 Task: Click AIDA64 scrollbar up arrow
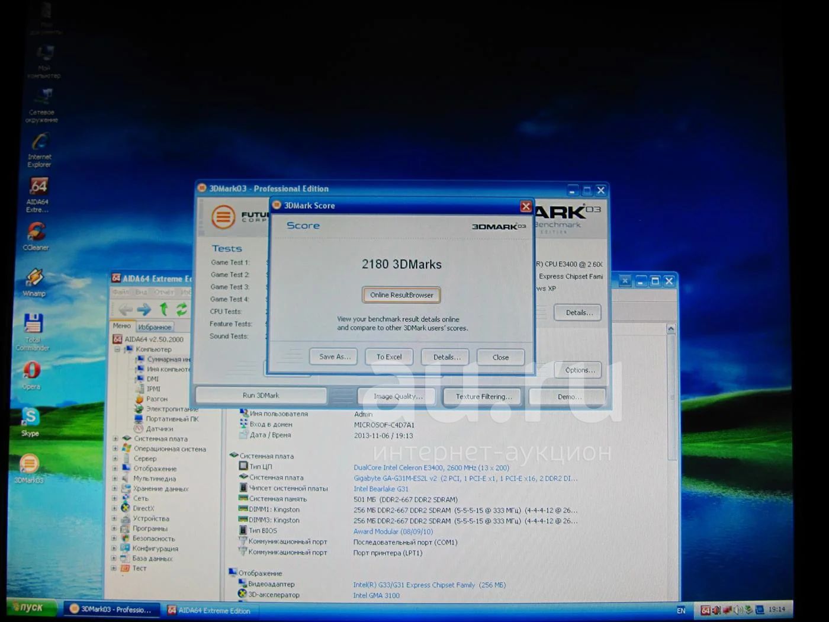671,329
